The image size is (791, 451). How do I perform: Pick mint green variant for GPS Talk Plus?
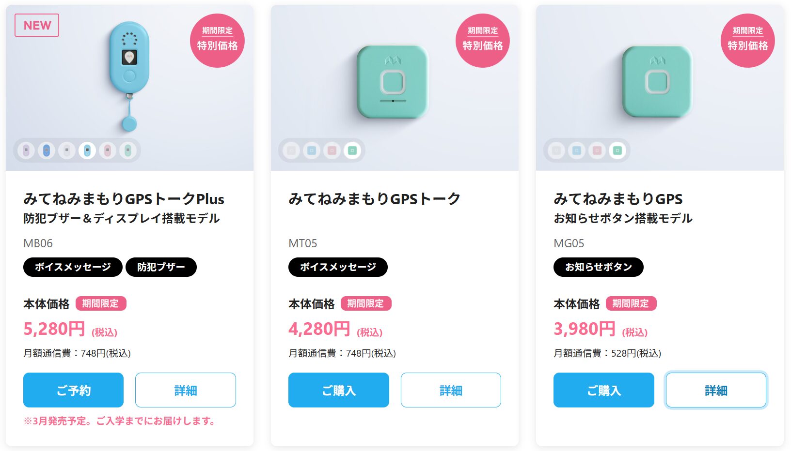(x=128, y=150)
